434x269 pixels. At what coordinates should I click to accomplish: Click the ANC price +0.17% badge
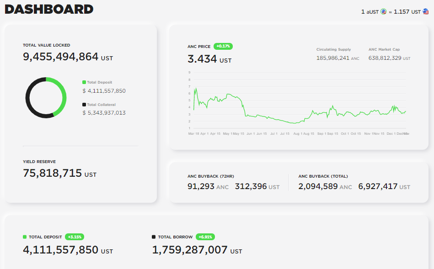(223, 46)
